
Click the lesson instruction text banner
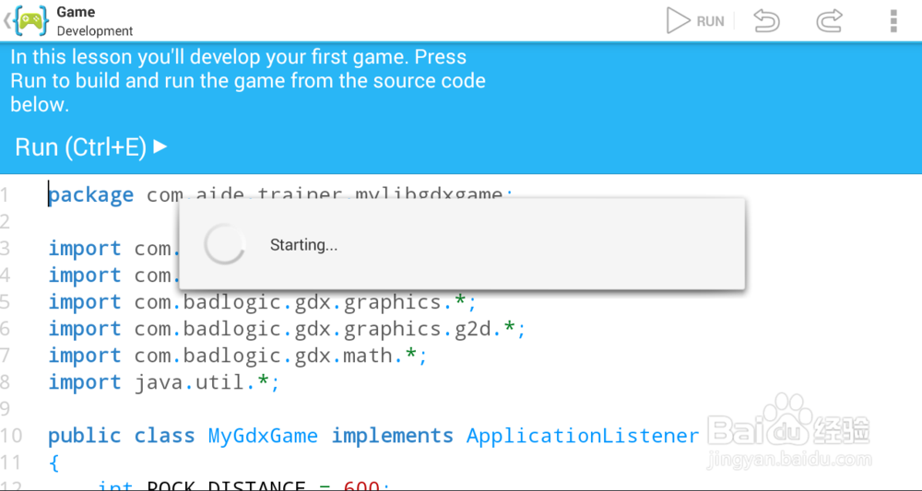(247, 81)
